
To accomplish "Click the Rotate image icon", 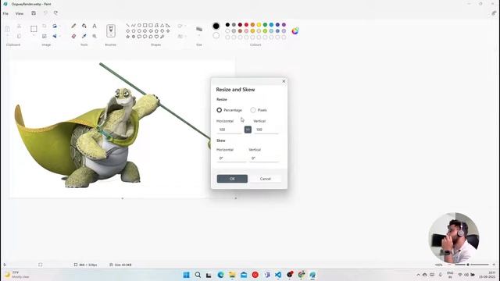I will [55, 26].
